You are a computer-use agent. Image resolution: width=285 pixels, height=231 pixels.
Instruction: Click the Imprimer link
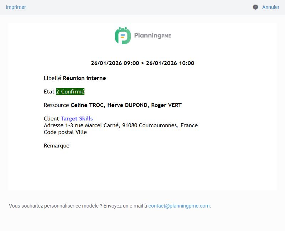pyautogui.click(x=16, y=7)
